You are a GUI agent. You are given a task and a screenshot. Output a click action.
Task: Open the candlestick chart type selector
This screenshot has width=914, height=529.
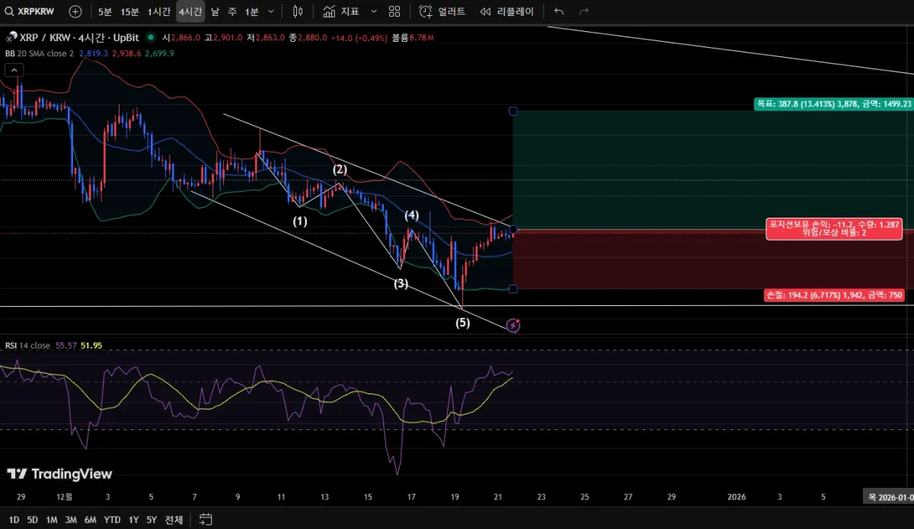click(x=298, y=11)
